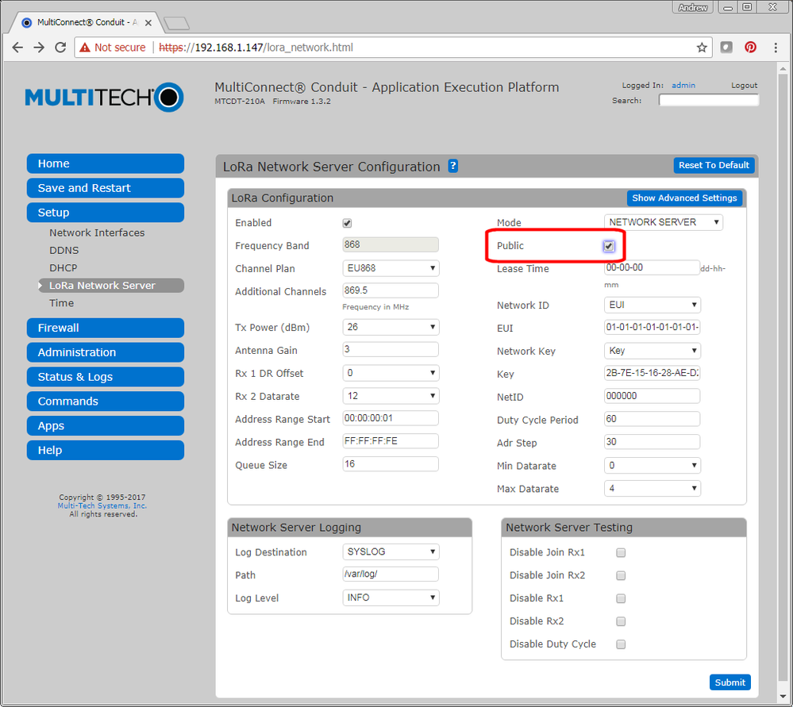Click the MultiTech logo
The height and width of the screenshot is (707, 793).
(104, 97)
